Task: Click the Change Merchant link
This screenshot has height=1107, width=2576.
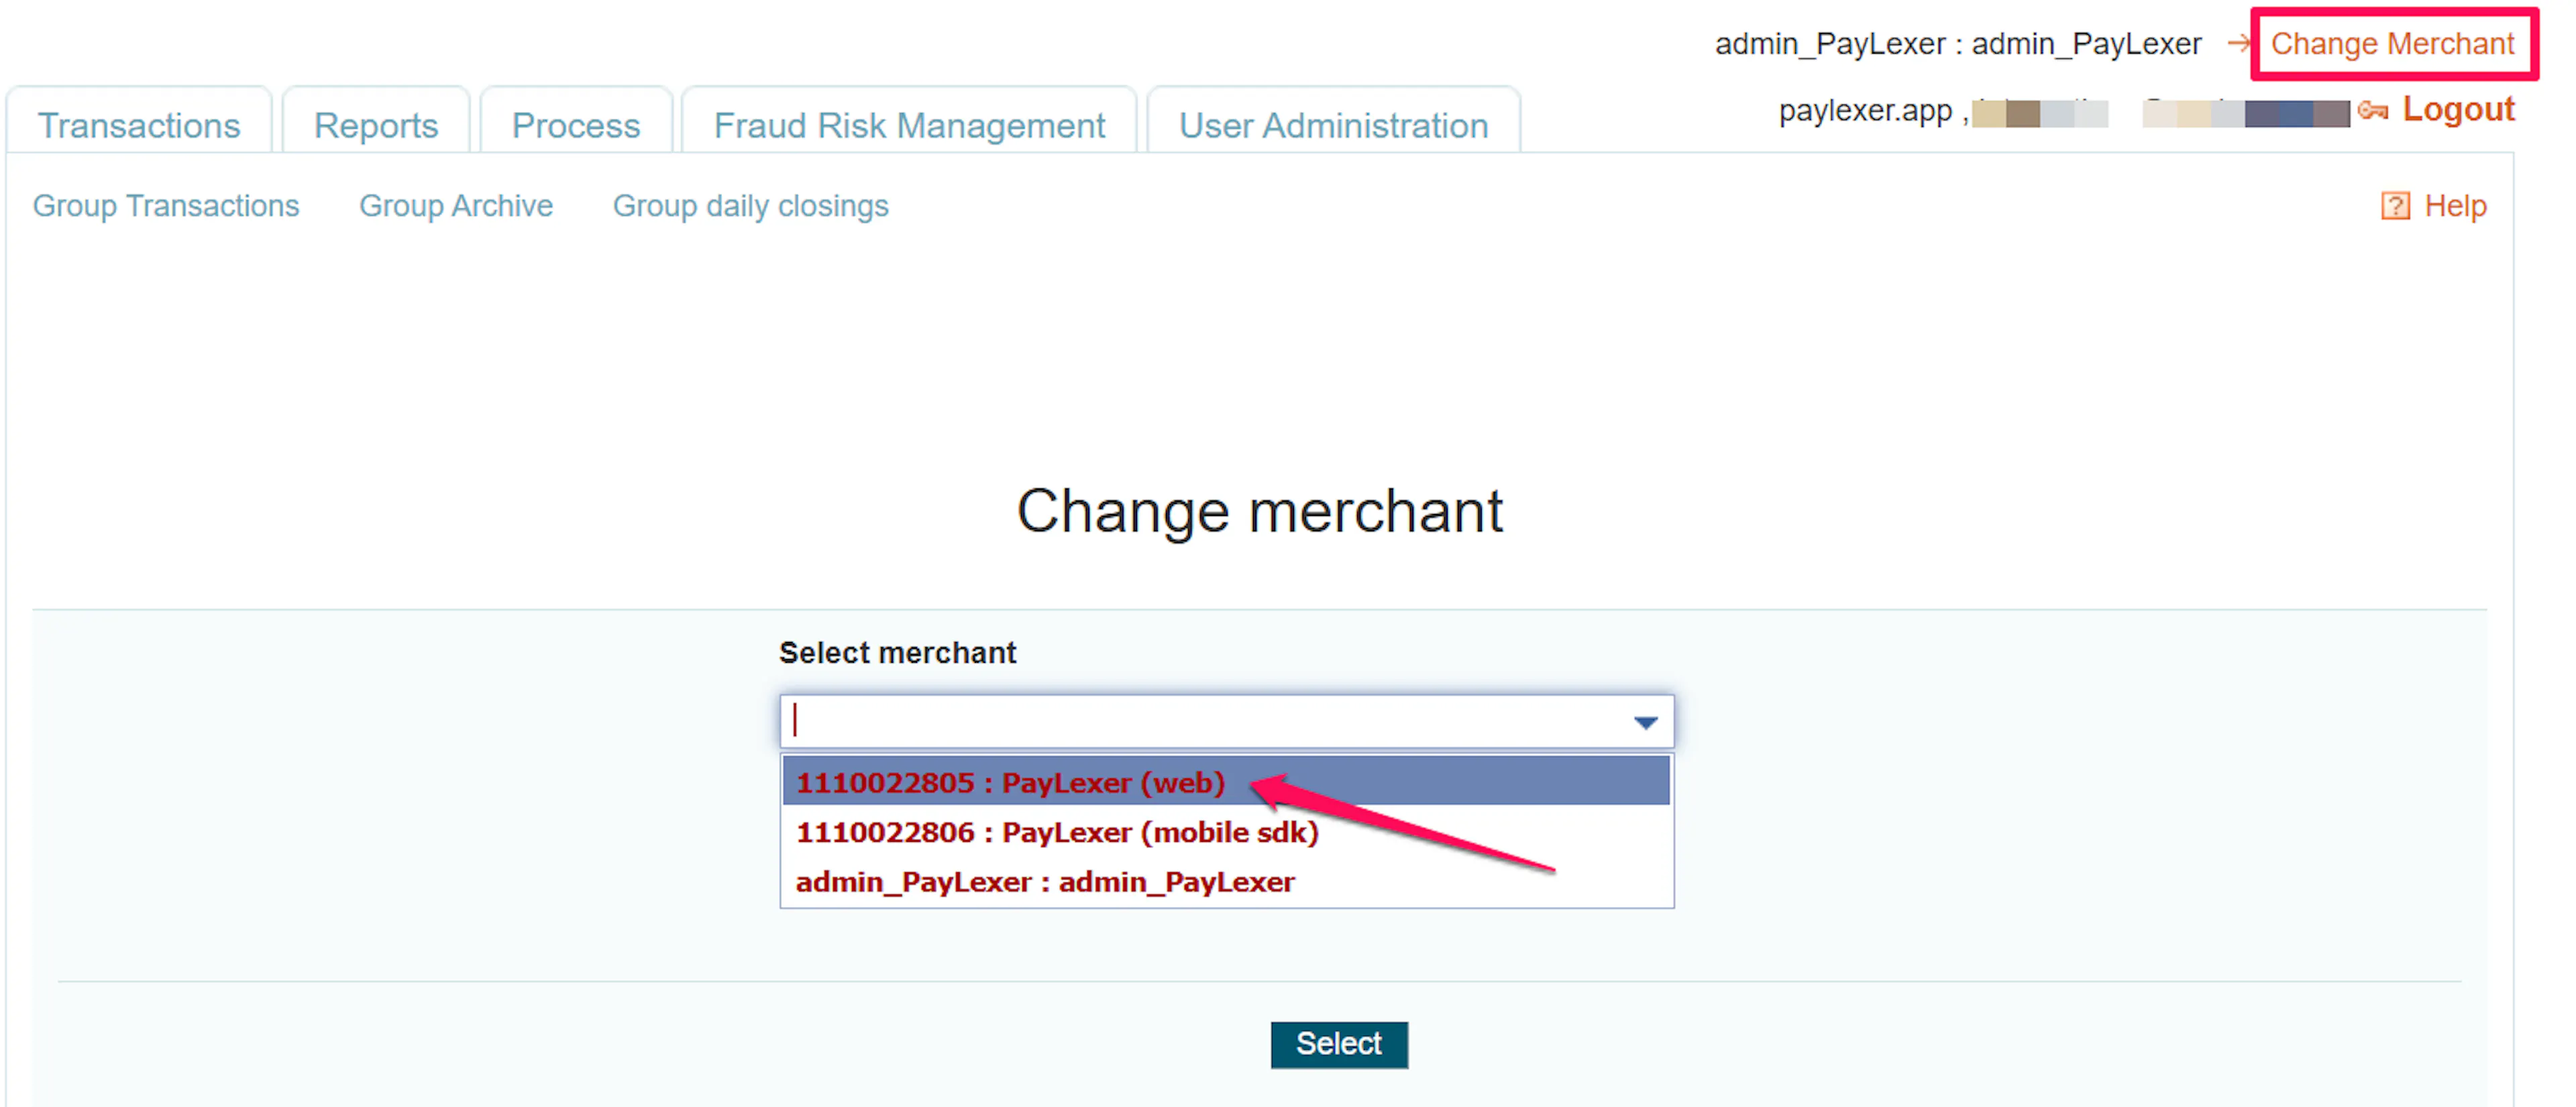Action: [x=2392, y=43]
